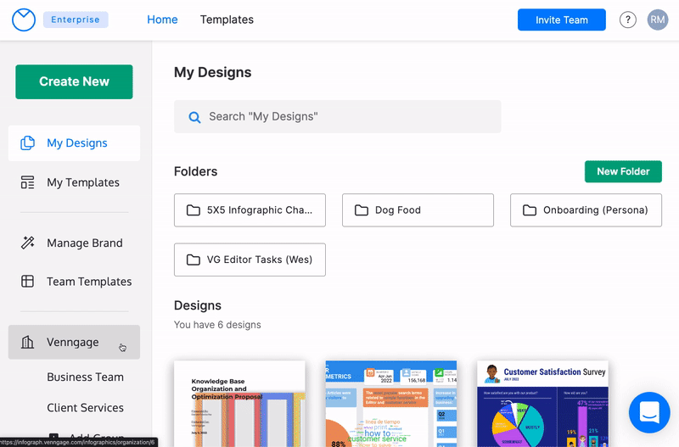Click the Manage Brand magic wand icon
Viewport: 679px width, 447px height.
click(x=28, y=243)
